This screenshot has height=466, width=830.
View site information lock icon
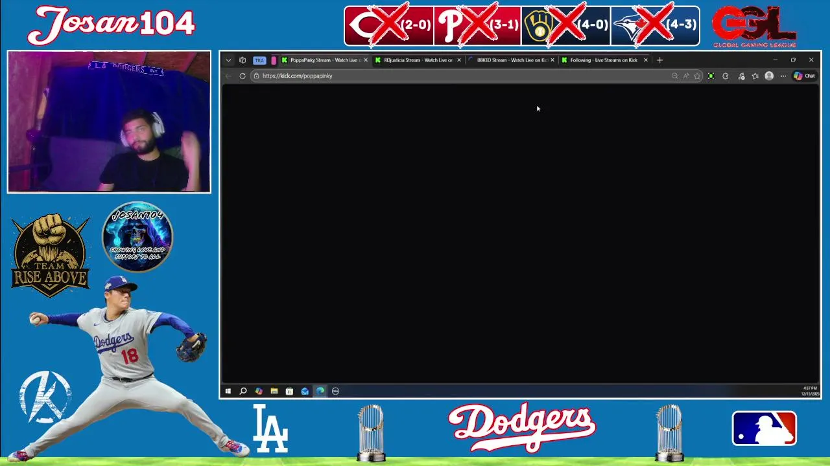click(x=257, y=76)
